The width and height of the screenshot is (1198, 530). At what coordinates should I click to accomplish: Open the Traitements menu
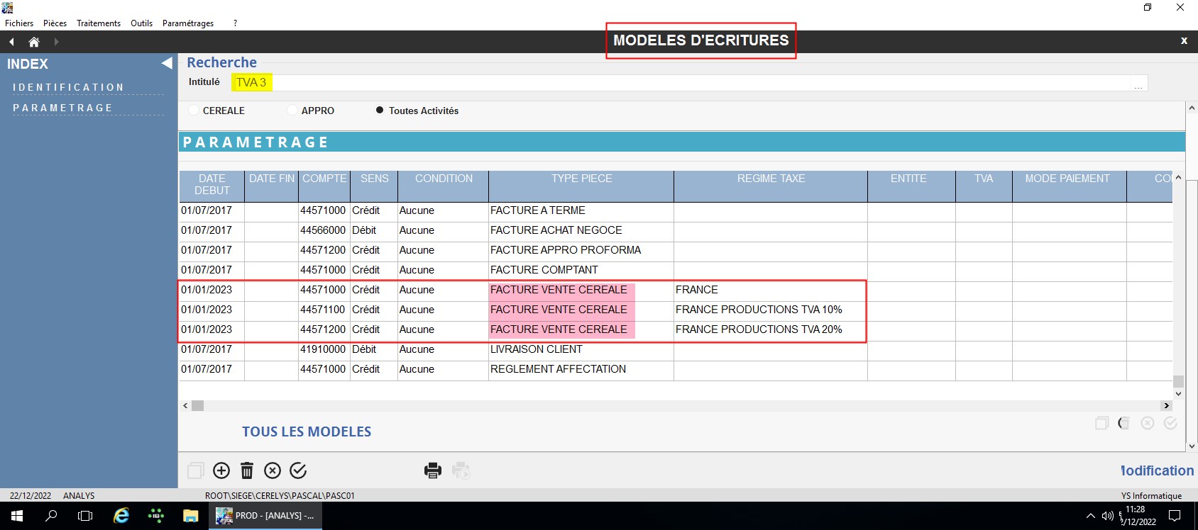(x=99, y=23)
